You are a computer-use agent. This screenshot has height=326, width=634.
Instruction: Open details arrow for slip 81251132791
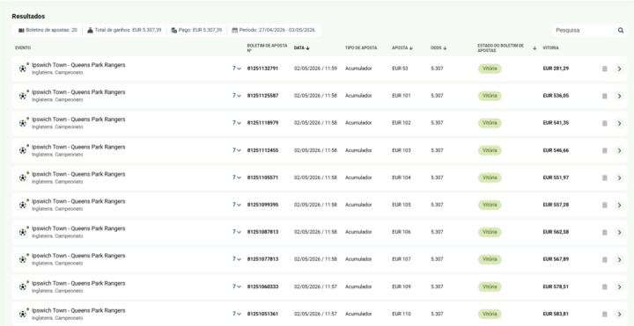pyautogui.click(x=619, y=69)
